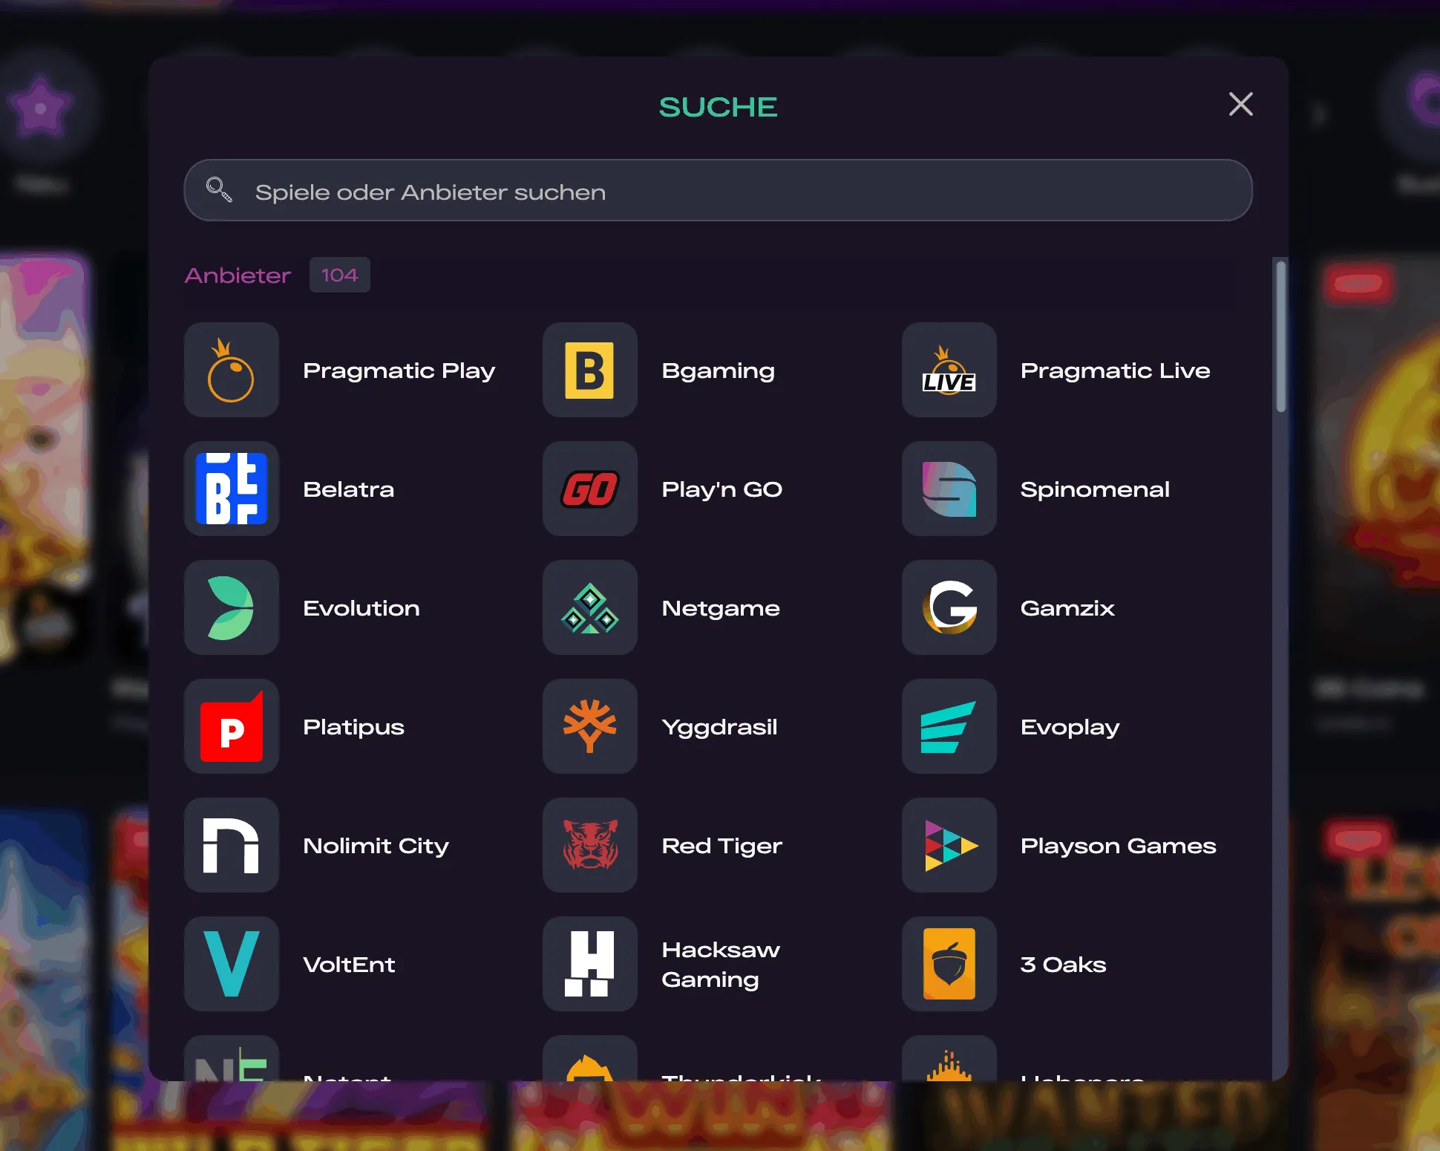Select the Spinomenal provider icon
This screenshot has width=1440, height=1151.
point(949,489)
